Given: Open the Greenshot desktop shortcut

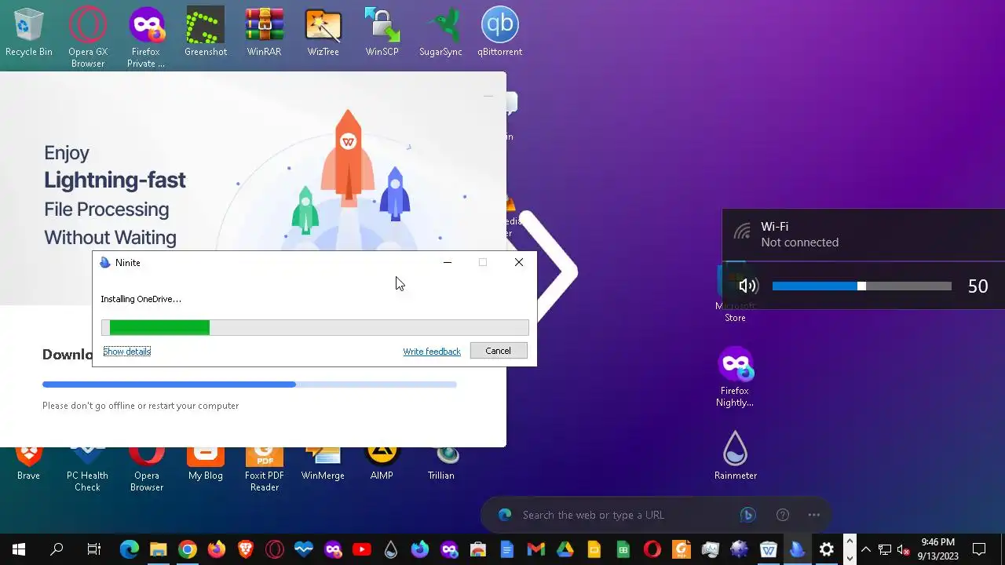Looking at the screenshot, I should (206, 33).
